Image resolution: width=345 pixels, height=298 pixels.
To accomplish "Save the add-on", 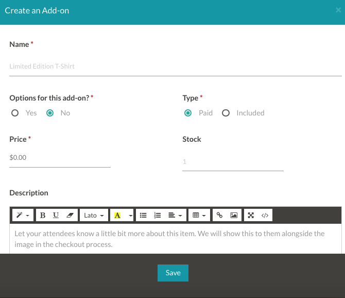I will pyautogui.click(x=173, y=273).
